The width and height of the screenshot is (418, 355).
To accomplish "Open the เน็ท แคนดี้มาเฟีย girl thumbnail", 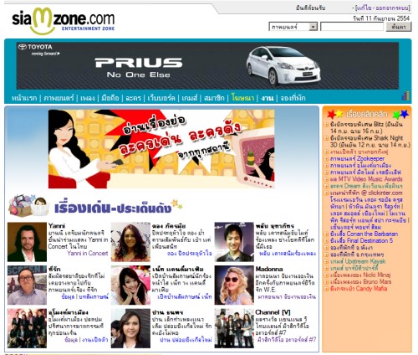I will [x=130, y=285].
